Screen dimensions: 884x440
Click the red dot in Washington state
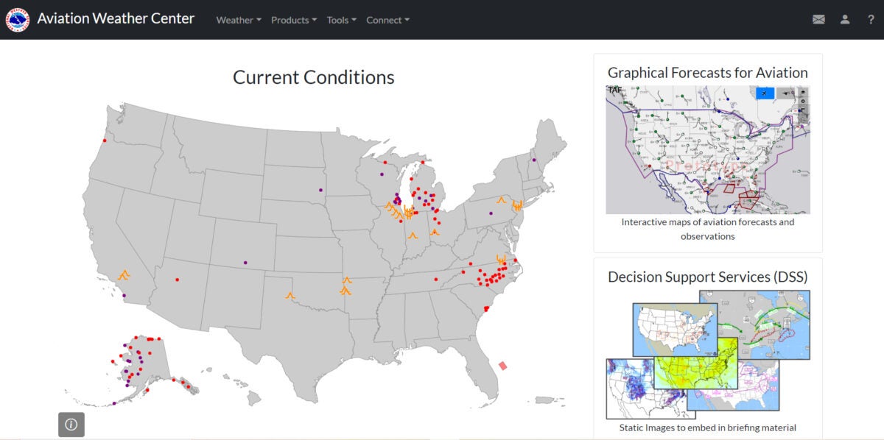click(x=105, y=141)
